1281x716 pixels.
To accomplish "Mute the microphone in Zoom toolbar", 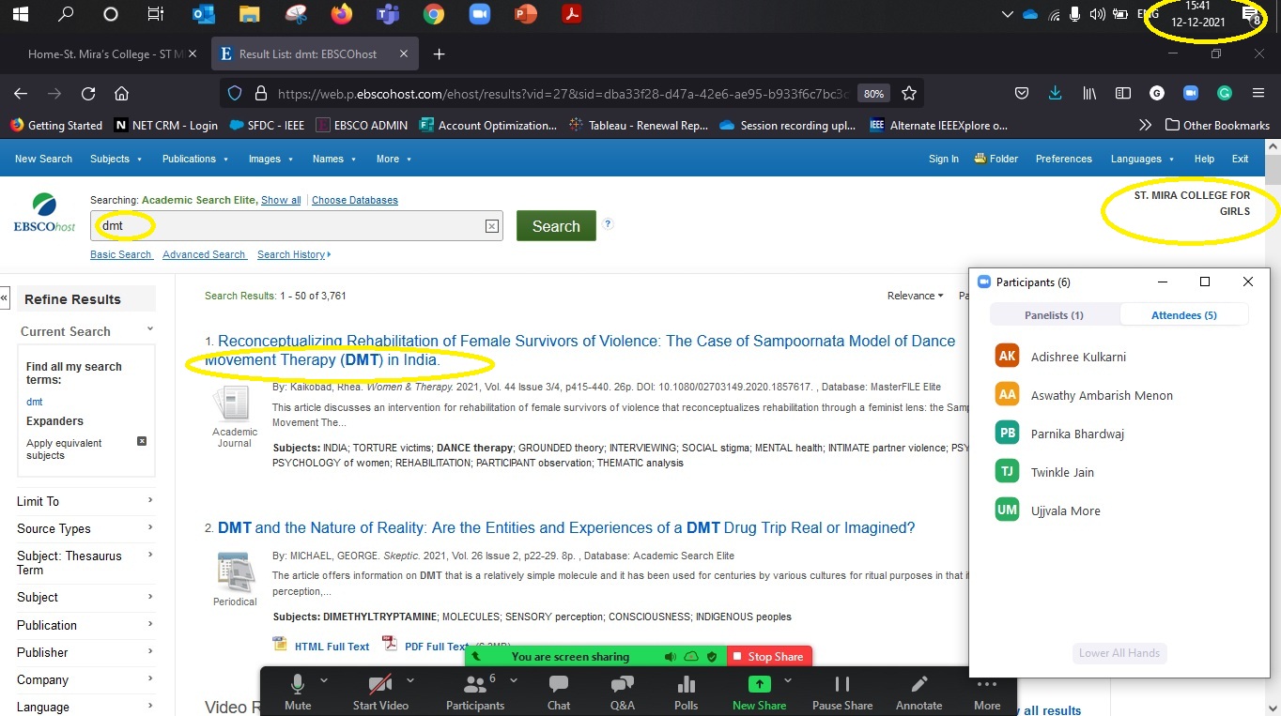I will click(298, 693).
